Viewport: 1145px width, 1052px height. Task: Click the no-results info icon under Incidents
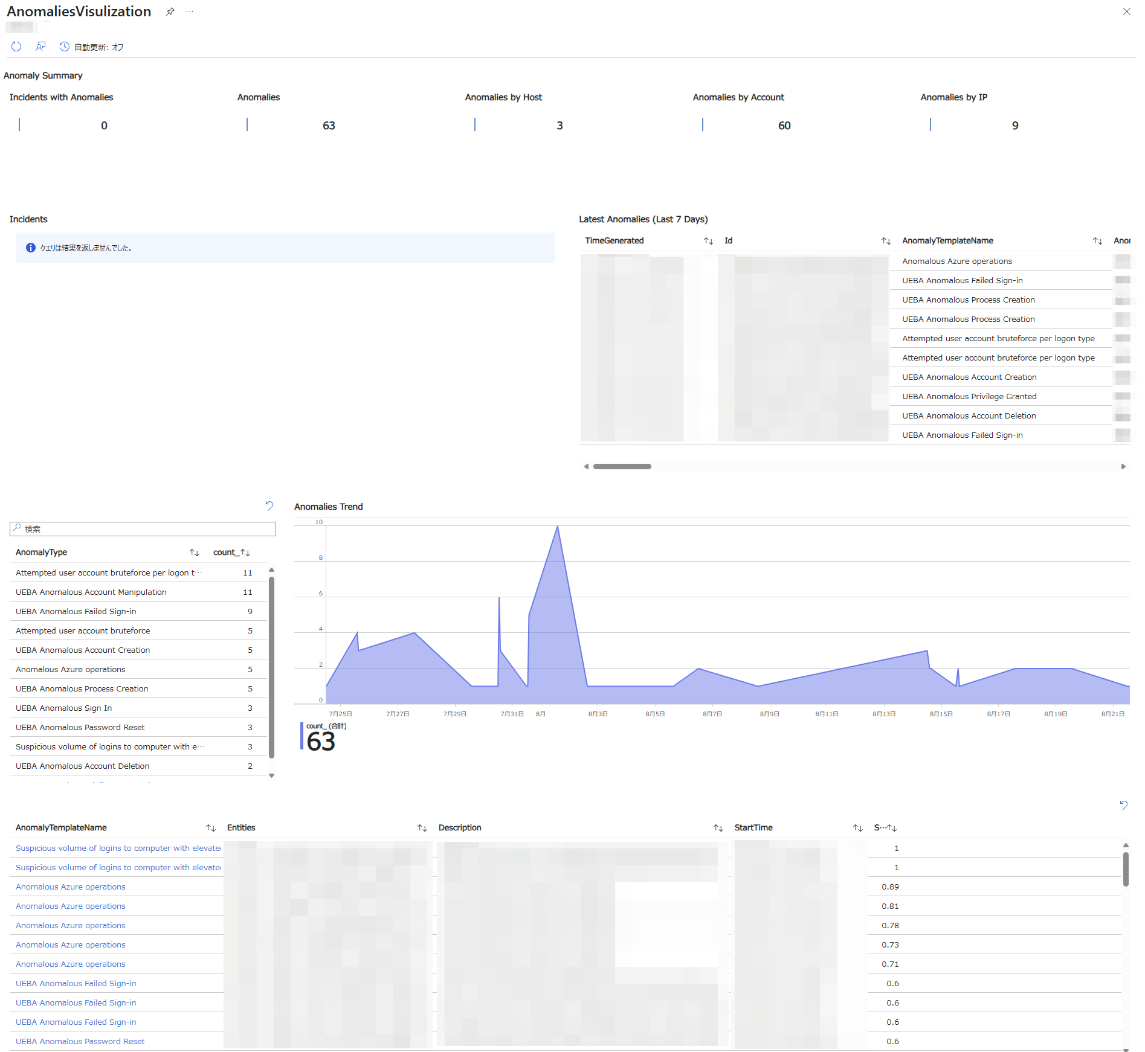click(x=31, y=248)
